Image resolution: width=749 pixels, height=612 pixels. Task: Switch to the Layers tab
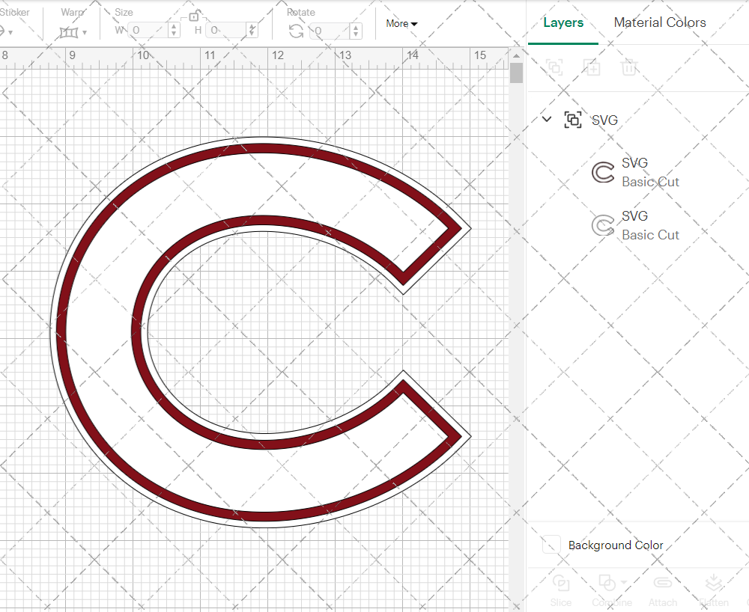pos(563,22)
